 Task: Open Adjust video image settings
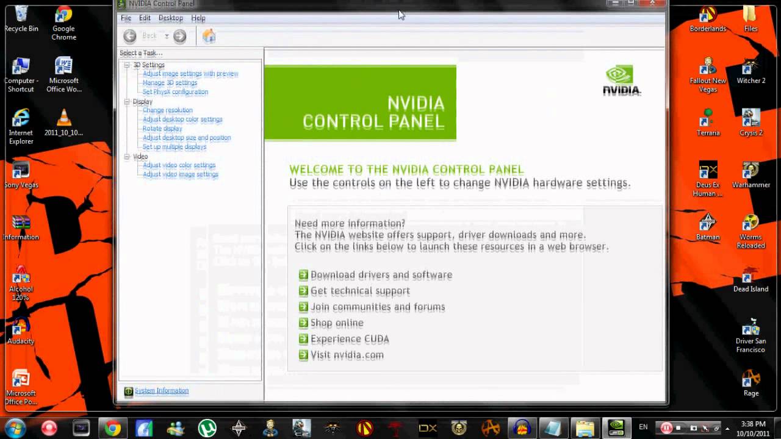(180, 174)
